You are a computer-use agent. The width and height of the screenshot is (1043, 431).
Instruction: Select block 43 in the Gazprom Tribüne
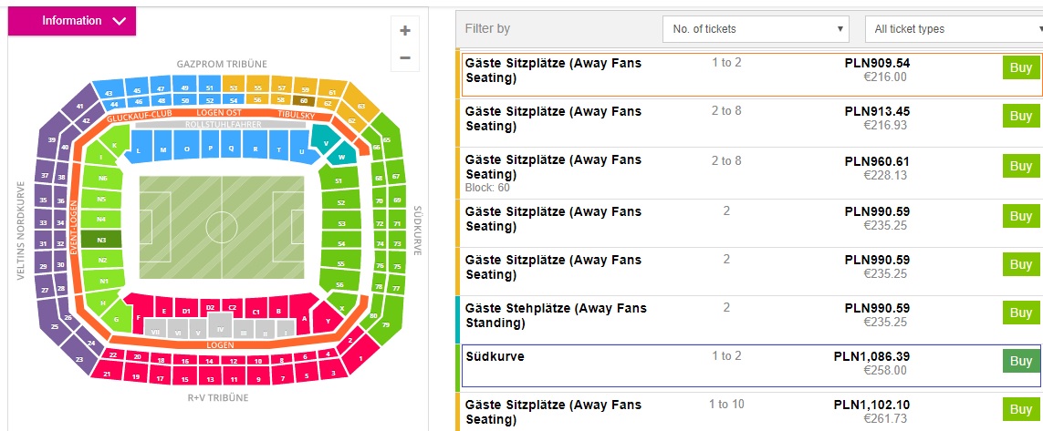pyautogui.click(x=108, y=93)
